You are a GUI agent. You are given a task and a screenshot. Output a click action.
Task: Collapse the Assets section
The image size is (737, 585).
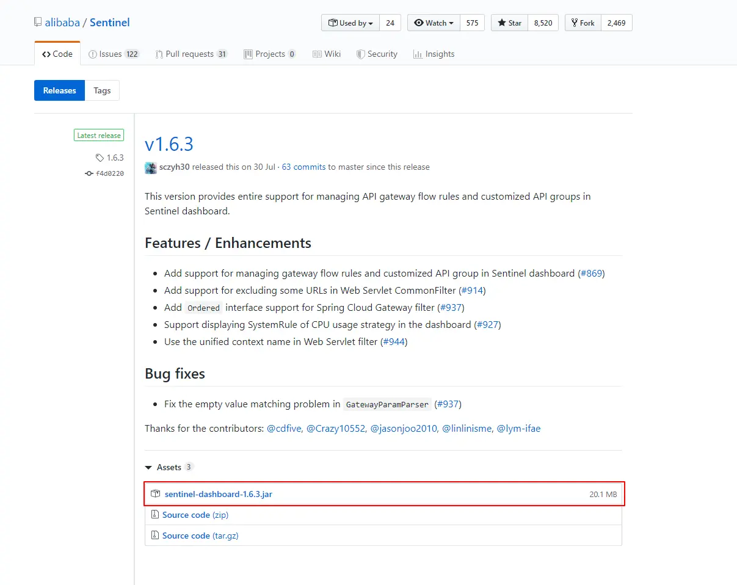tap(148, 467)
